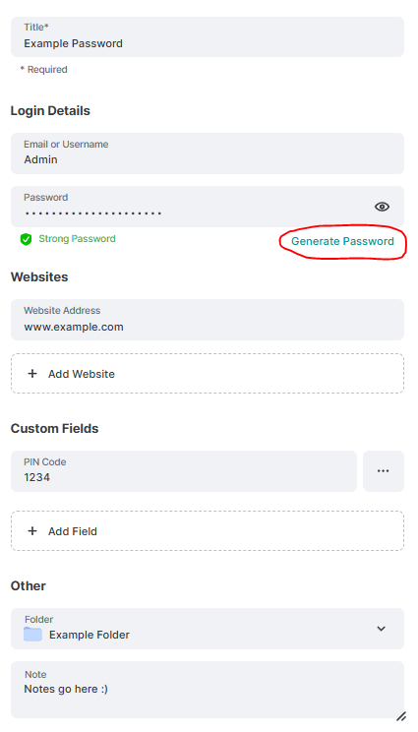Click inside the Note text area
The height and width of the screenshot is (732, 418).
pos(208,690)
